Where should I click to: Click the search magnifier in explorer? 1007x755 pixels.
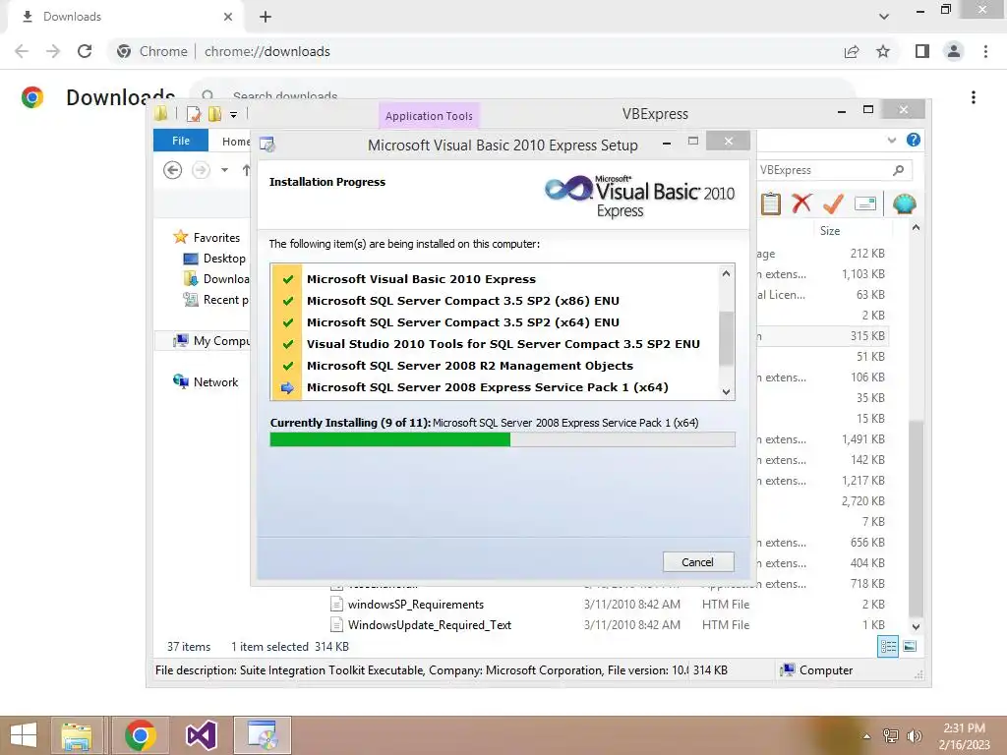click(899, 170)
